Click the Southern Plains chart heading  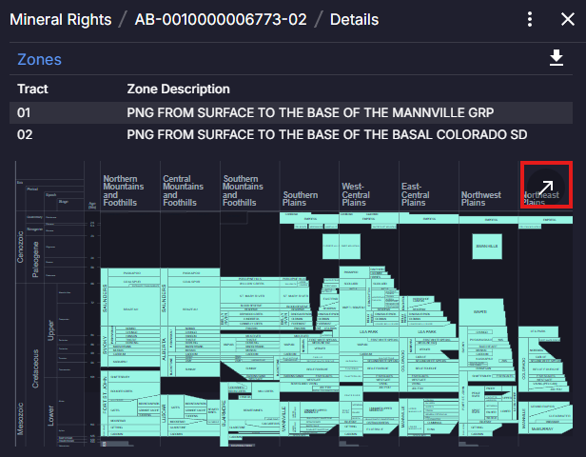(x=301, y=198)
